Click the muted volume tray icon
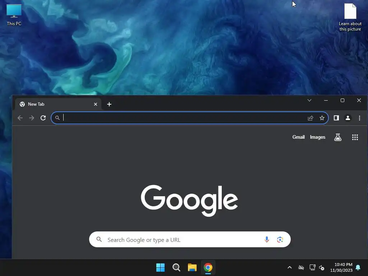The width and height of the screenshot is (368, 276). [x=322, y=267]
